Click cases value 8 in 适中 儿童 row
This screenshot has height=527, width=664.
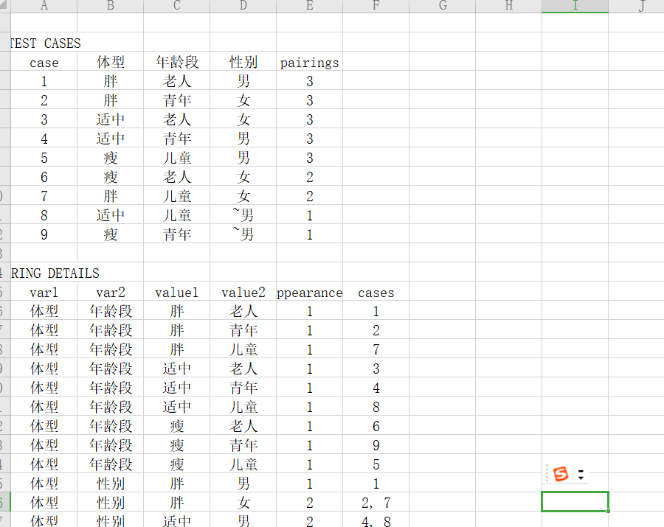pyautogui.click(x=376, y=407)
